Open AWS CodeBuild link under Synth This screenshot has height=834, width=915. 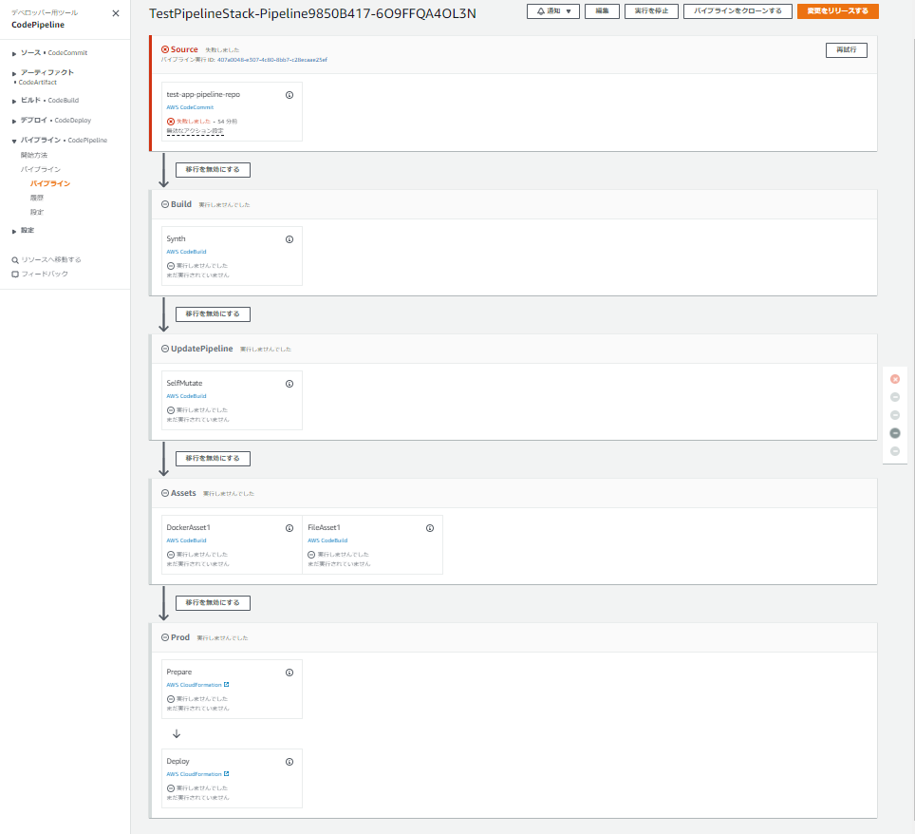tap(186, 252)
